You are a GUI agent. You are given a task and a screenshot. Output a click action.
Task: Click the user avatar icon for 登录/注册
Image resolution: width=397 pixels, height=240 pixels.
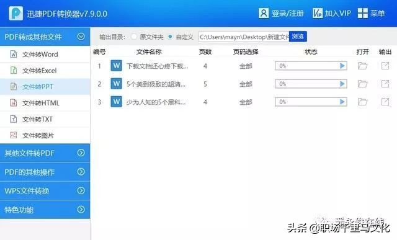click(263, 13)
